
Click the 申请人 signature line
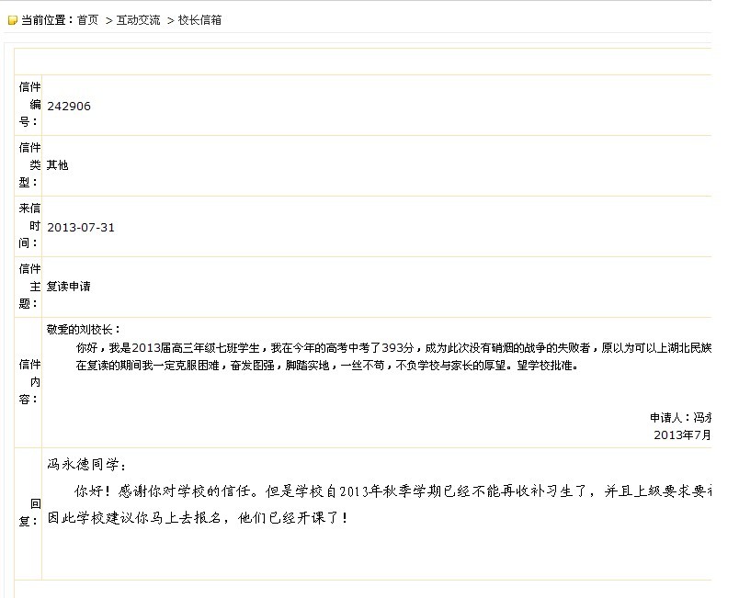(x=680, y=416)
